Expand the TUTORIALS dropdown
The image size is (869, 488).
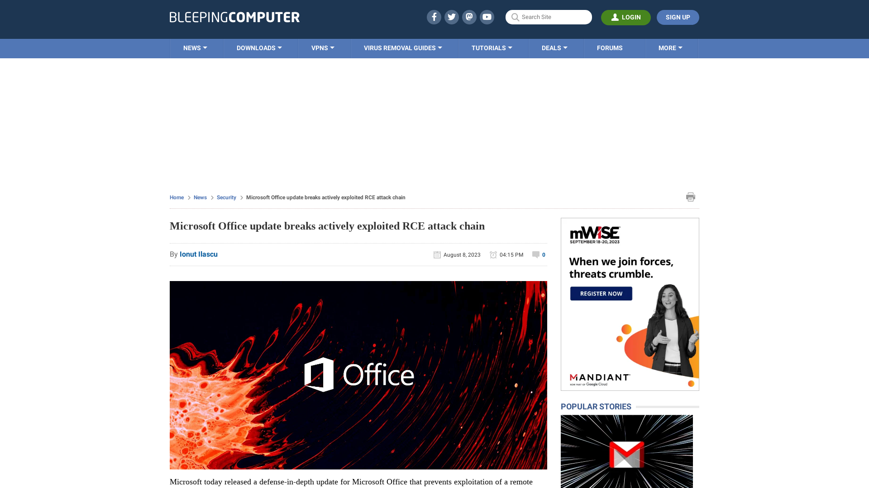click(491, 47)
